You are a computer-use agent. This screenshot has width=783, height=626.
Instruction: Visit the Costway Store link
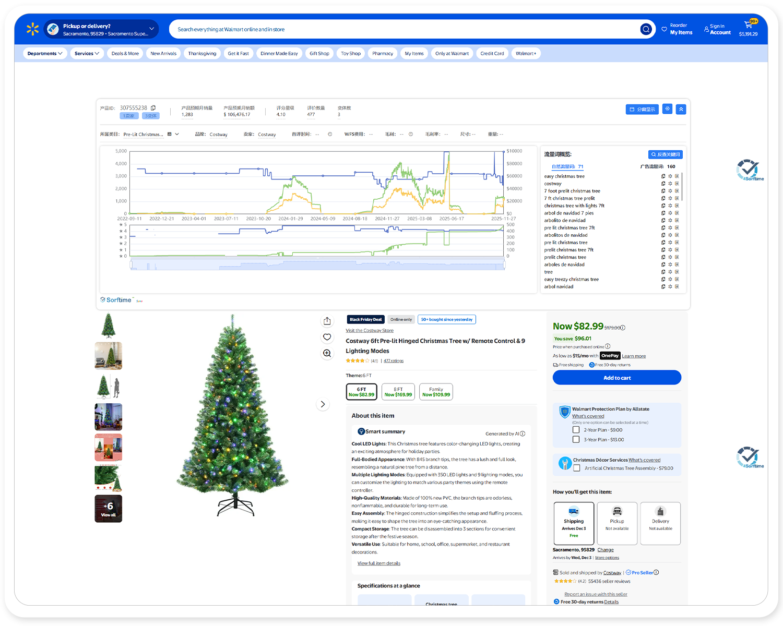(x=370, y=330)
